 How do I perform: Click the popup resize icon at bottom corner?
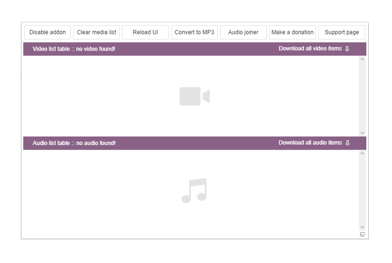coord(362,234)
